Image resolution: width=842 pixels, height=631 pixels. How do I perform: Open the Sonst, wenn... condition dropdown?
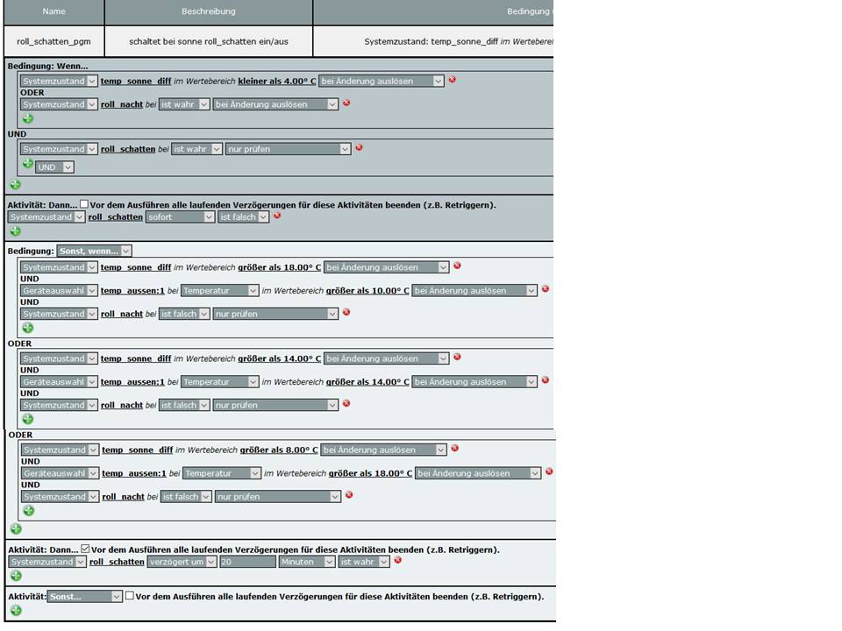[95, 251]
